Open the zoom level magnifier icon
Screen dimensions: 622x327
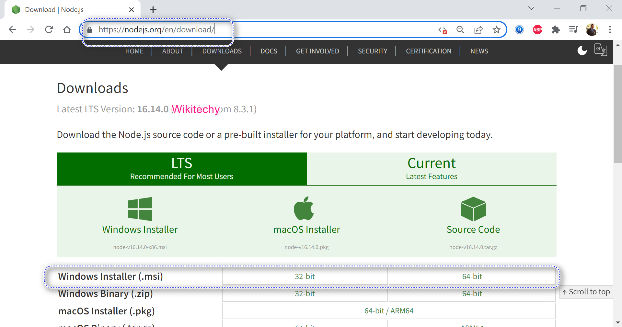pyautogui.click(x=460, y=30)
